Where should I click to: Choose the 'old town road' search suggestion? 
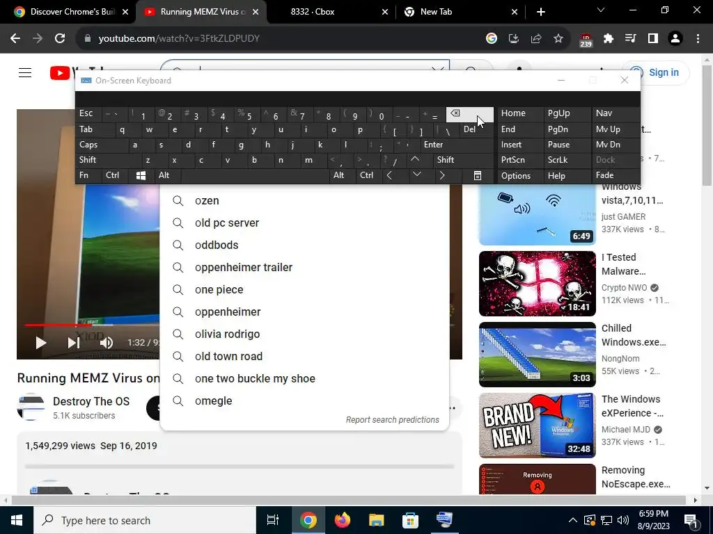(x=305, y=357)
